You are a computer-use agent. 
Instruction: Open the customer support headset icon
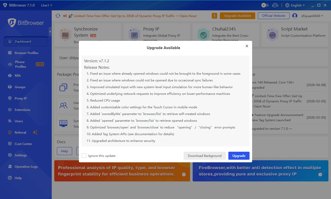coord(275,5)
